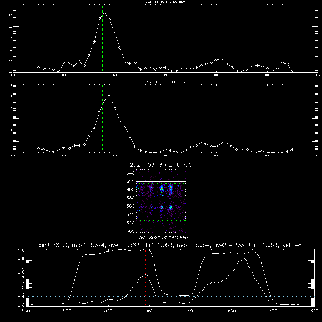The image size is (322, 322).
Task: Click the 640 x-axis label of the bottom plot
Action: point(314,311)
